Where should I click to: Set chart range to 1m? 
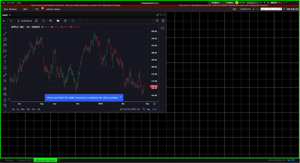[x=34, y=109]
